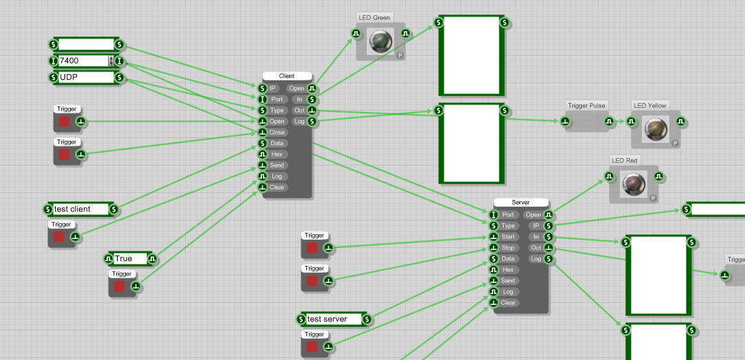Click the LED Green indicator lamp
The width and height of the screenshot is (745, 360).
pos(380,42)
